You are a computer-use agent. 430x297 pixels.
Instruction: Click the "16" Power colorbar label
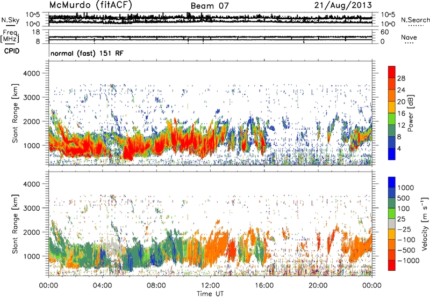coord(401,114)
